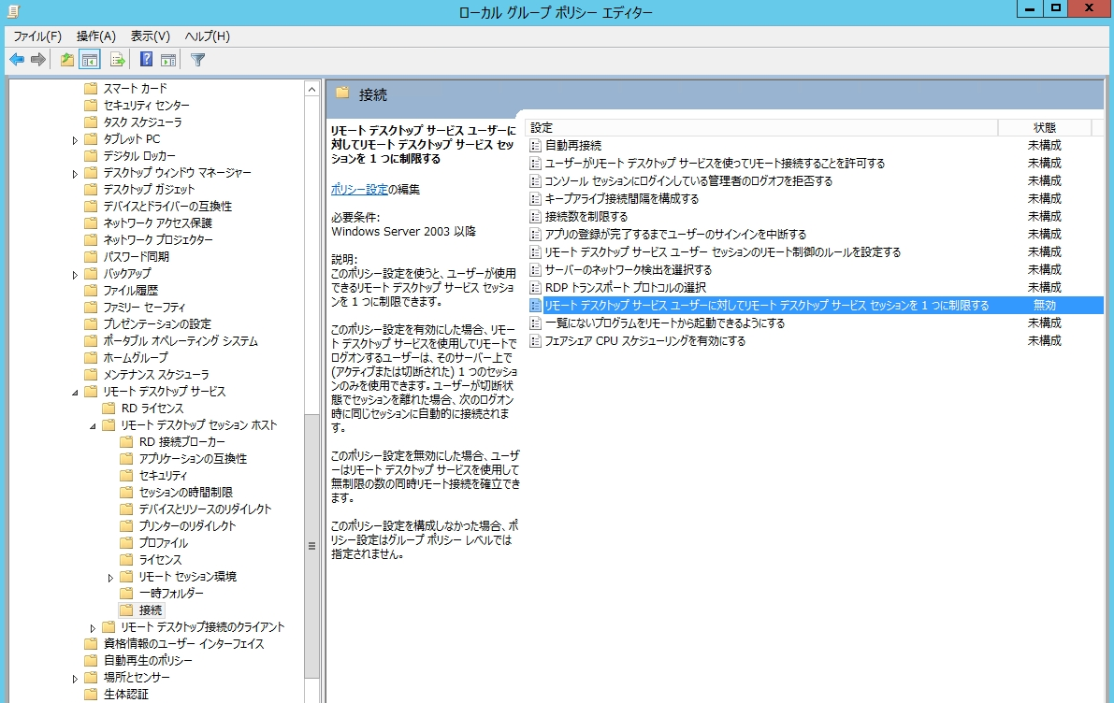Go up one level with folder-arrow icon
This screenshot has height=703, width=1114.
coord(67,61)
